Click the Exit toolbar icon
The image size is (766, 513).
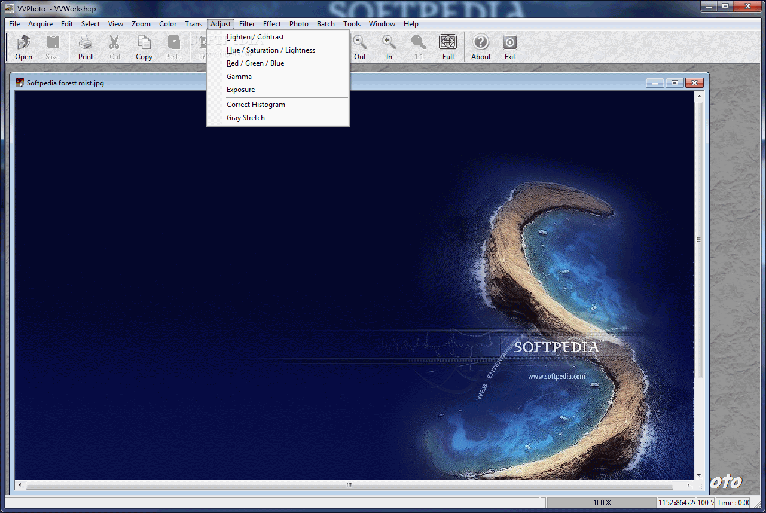[510, 47]
